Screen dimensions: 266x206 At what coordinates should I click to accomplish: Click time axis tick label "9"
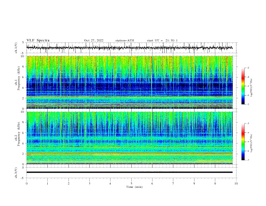click(215, 183)
